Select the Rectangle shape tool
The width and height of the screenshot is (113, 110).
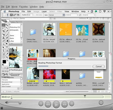pyautogui.click(x=7, y=50)
